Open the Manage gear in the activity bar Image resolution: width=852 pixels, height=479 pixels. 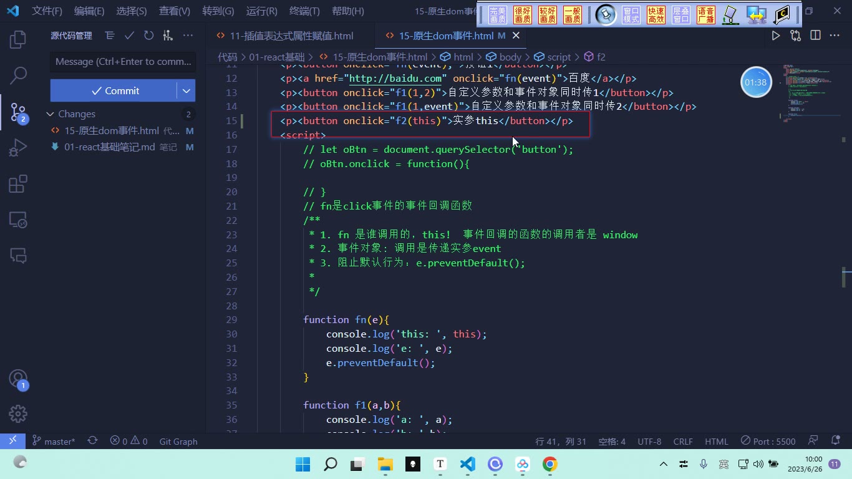(x=18, y=414)
